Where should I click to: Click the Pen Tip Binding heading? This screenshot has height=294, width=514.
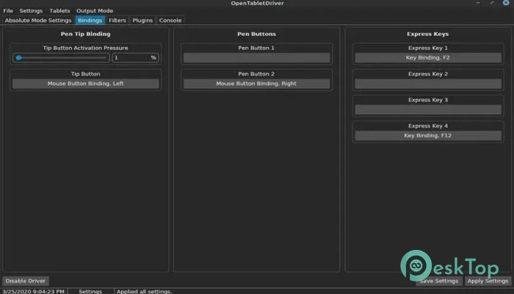pos(86,34)
